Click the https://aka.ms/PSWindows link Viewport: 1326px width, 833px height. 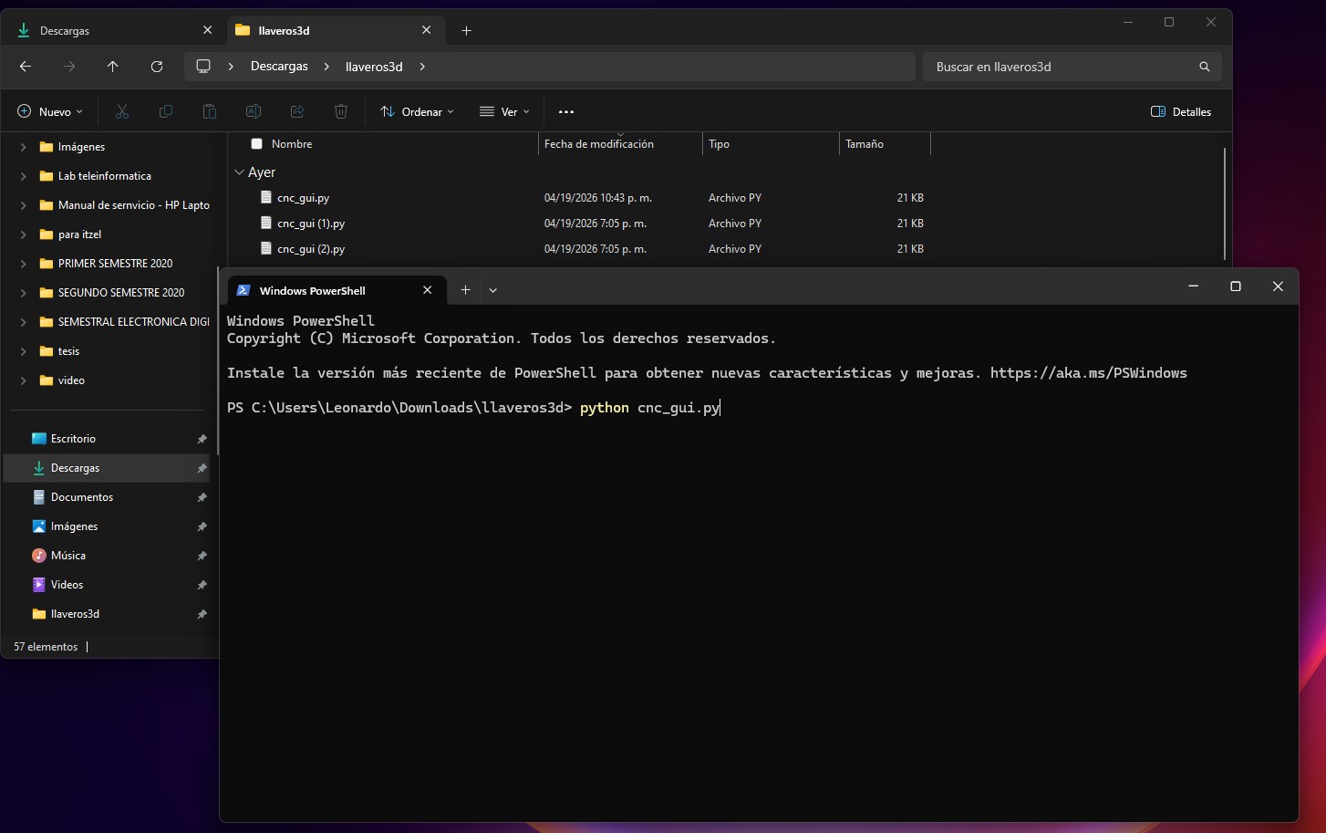[1089, 373]
